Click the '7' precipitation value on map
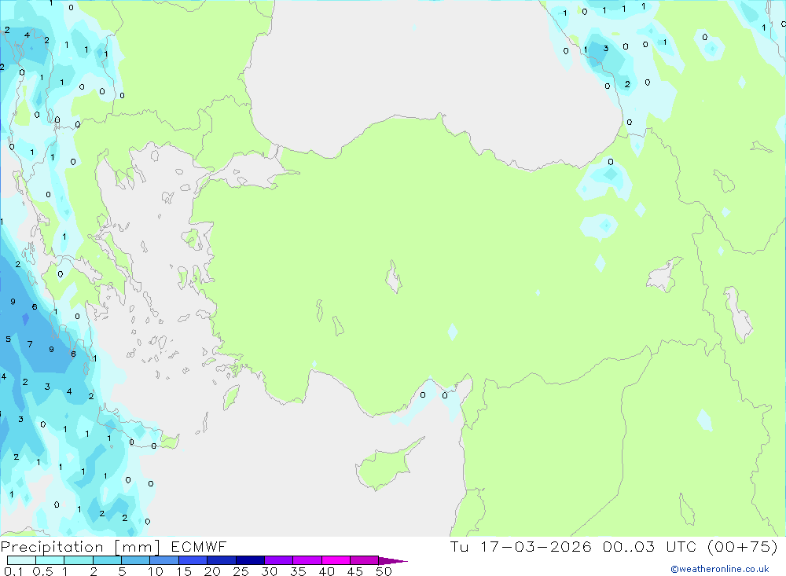The image size is (786, 576). point(30,344)
